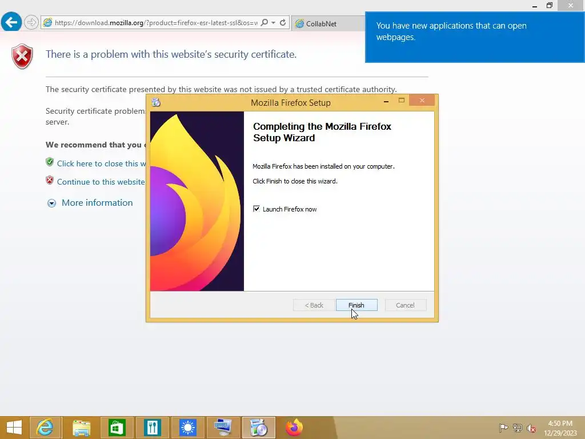Image resolution: width=585 pixels, height=439 pixels.
Task: Expand the More information arrow
Action: tap(51, 203)
